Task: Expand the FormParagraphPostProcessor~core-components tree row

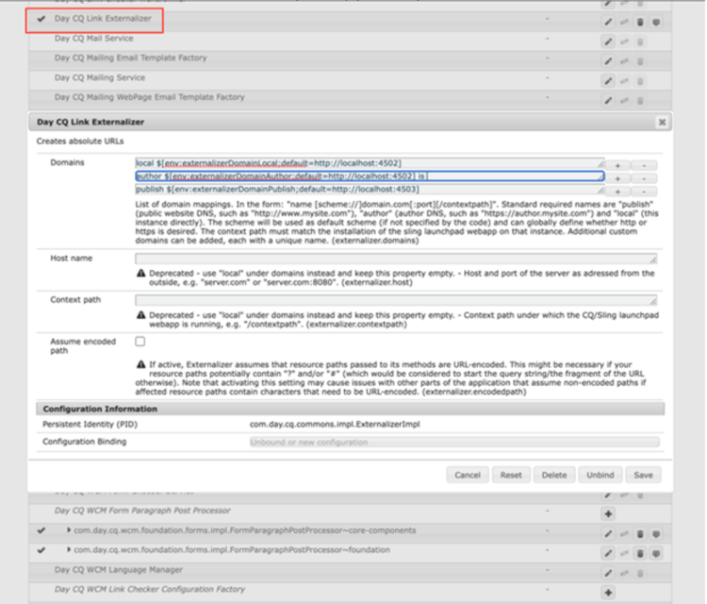Action: 69,530
